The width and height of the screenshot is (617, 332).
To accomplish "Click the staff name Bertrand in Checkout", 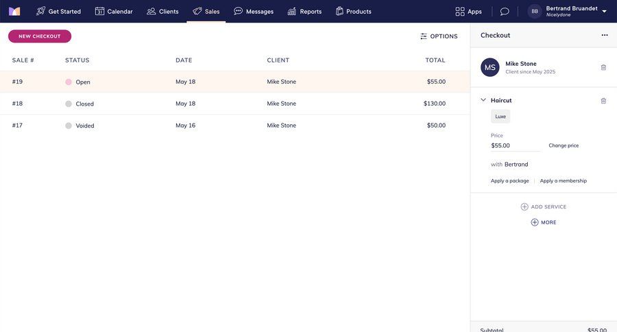I will 516,164.
